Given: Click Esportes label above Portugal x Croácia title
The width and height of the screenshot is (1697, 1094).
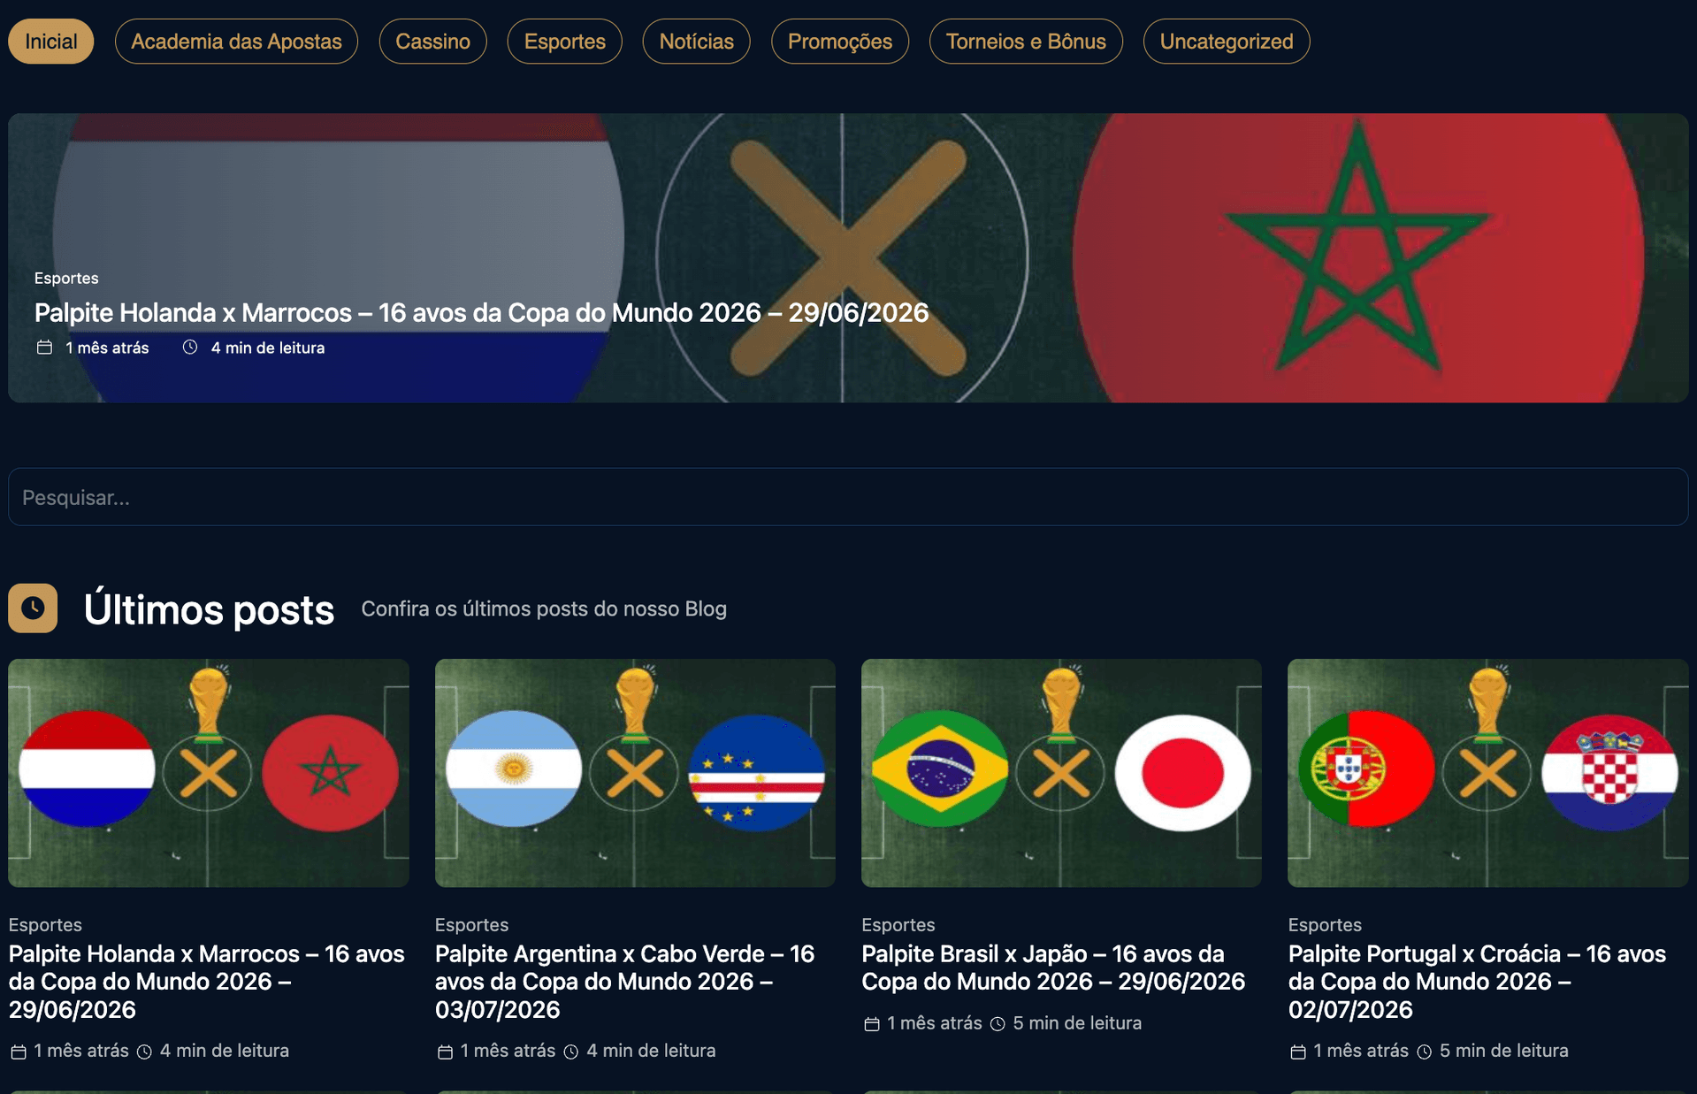Looking at the screenshot, I should pyautogui.click(x=1325, y=925).
